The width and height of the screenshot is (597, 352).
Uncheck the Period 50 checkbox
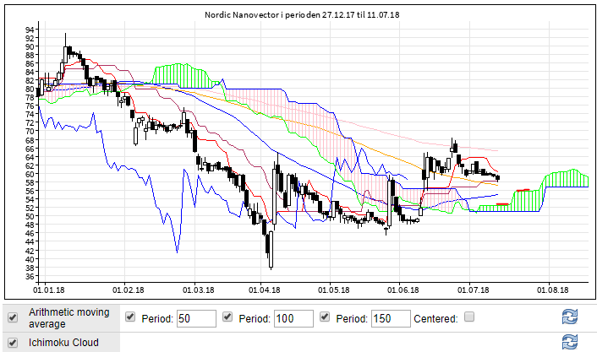pos(130,317)
